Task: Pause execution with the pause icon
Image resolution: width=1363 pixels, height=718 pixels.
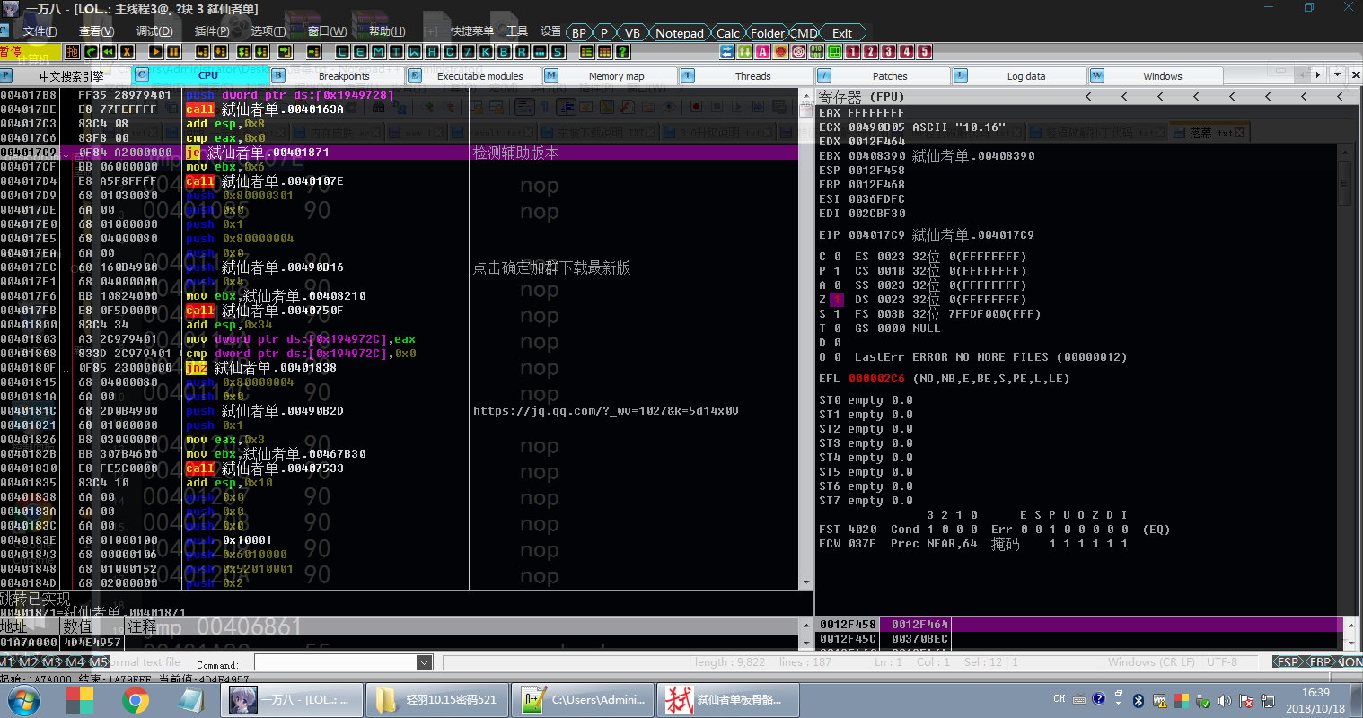Action: pos(173,51)
